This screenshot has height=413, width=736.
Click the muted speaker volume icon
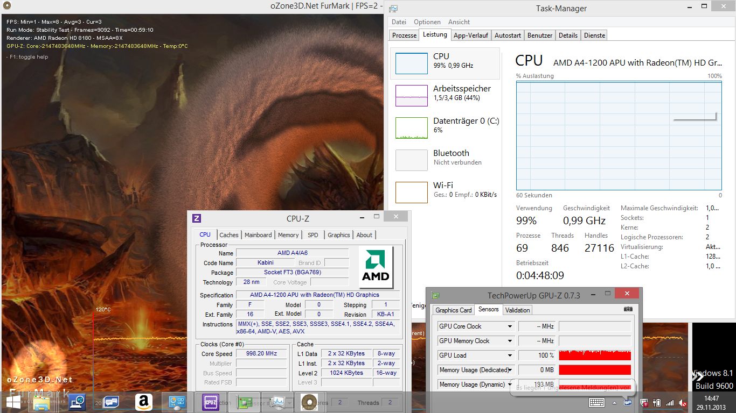683,402
